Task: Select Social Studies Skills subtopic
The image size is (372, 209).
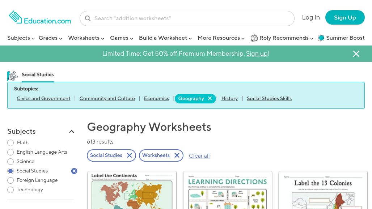Action: pos(269,99)
